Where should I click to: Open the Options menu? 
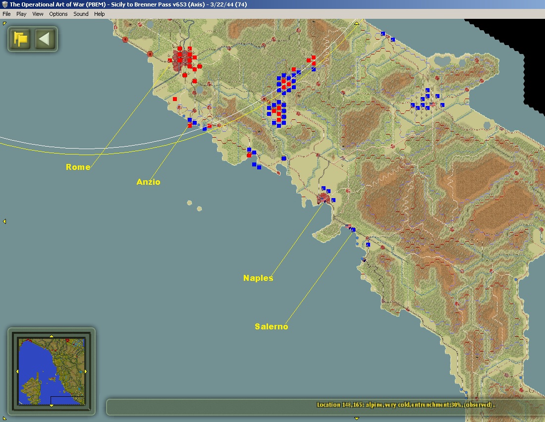point(58,14)
